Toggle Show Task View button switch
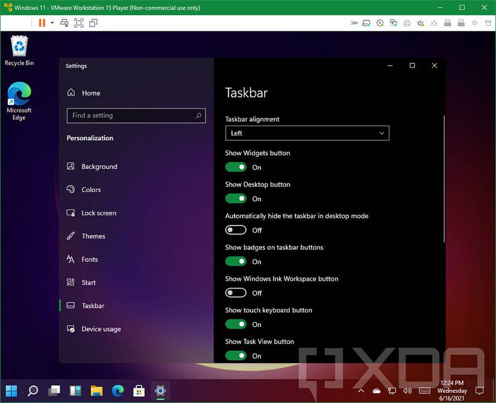 point(236,355)
